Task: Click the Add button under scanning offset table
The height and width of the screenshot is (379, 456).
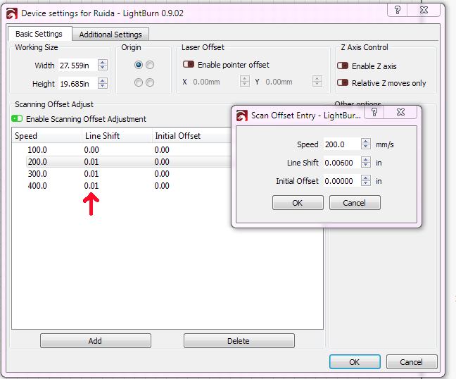Action: 96,340
